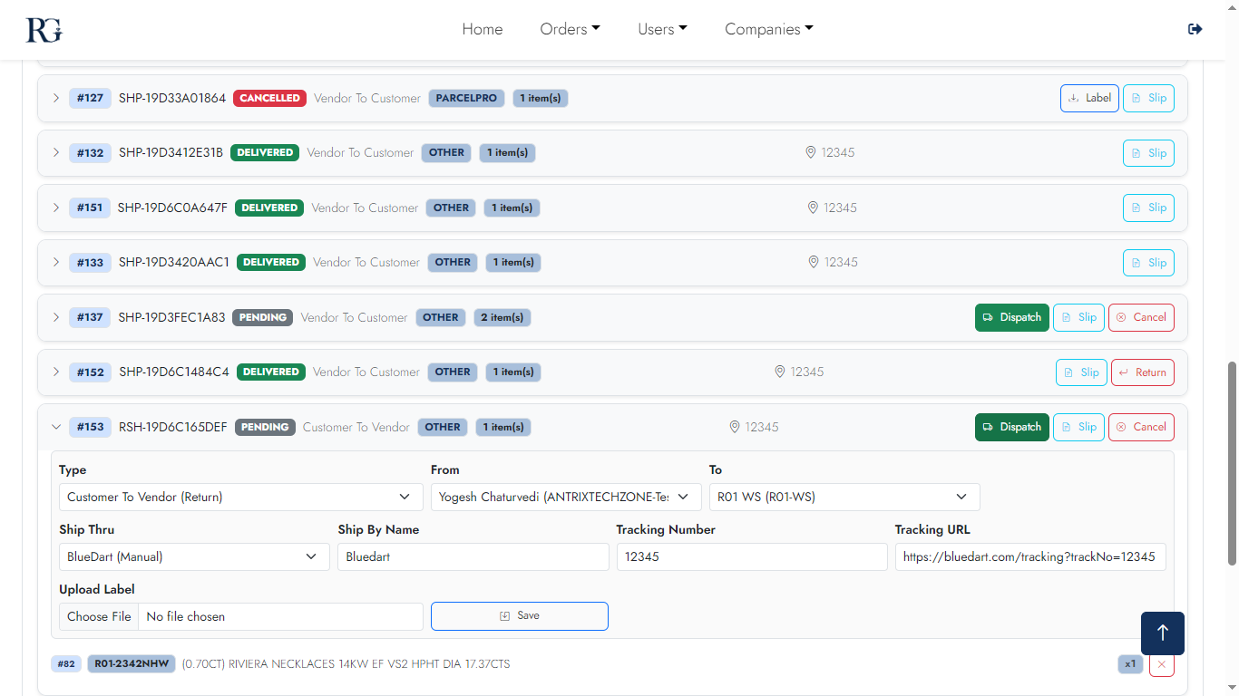
Task: Save the shipment details
Action: pyautogui.click(x=519, y=616)
